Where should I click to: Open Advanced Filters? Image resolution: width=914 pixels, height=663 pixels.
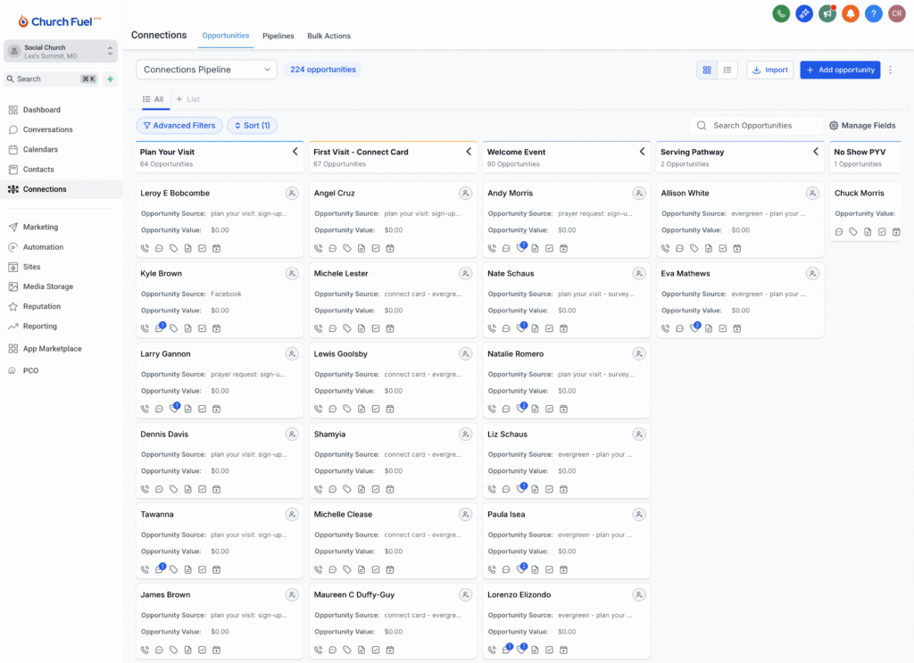pos(179,126)
